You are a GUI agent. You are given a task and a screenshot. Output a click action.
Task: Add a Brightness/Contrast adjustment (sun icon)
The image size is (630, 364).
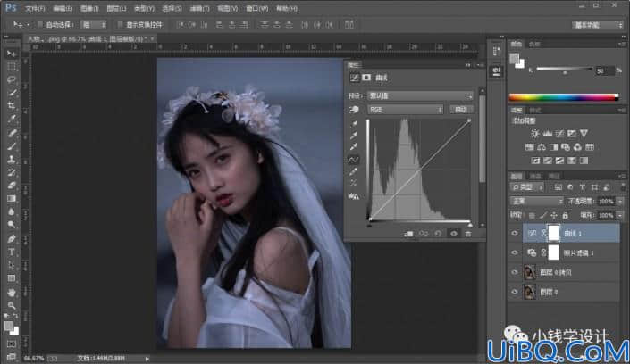535,134
